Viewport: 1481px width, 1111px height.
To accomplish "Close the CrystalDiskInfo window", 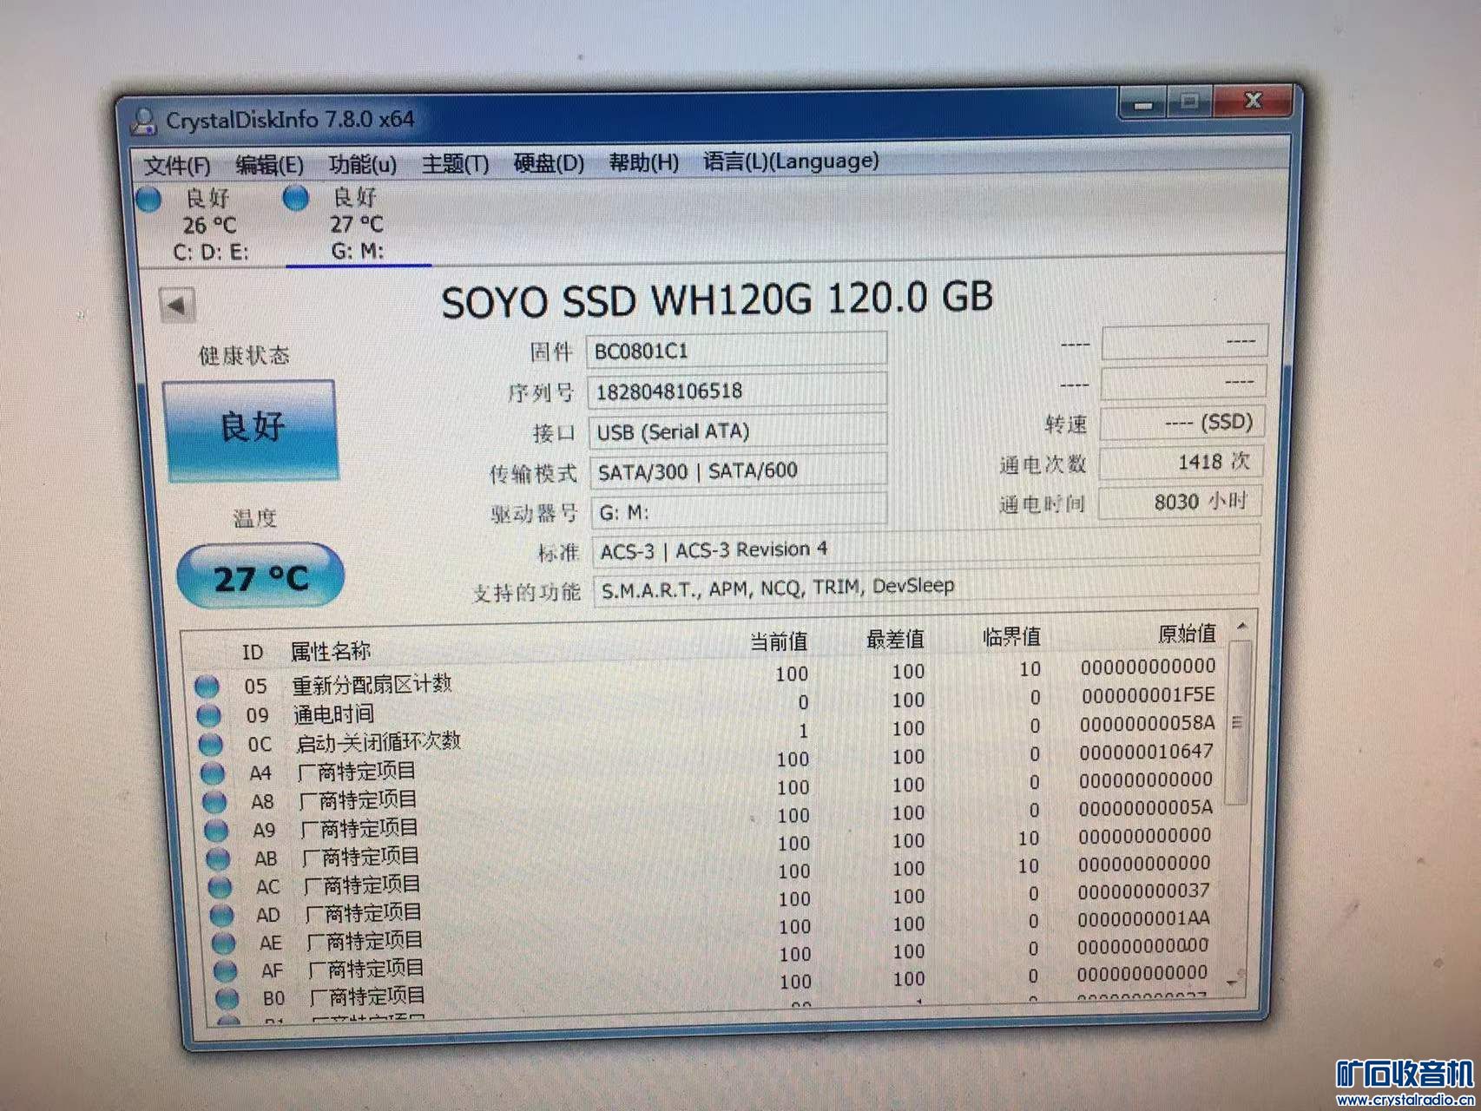I will 1252,101.
